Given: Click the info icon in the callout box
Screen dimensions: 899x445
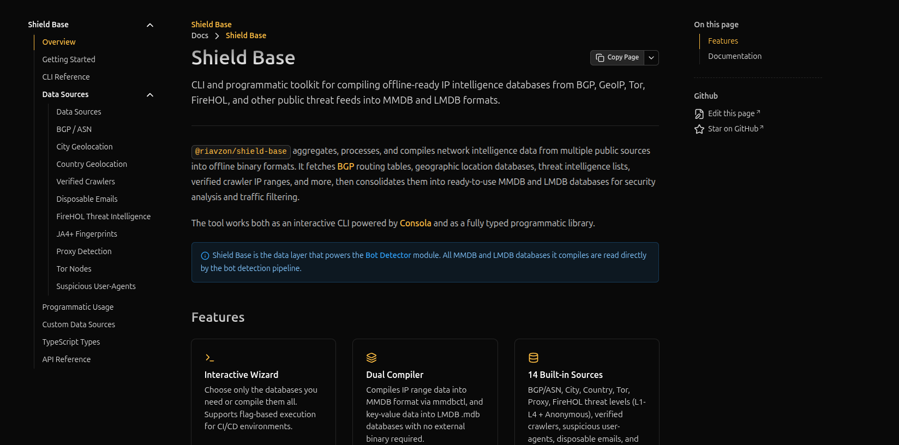Looking at the screenshot, I should 205,256.
